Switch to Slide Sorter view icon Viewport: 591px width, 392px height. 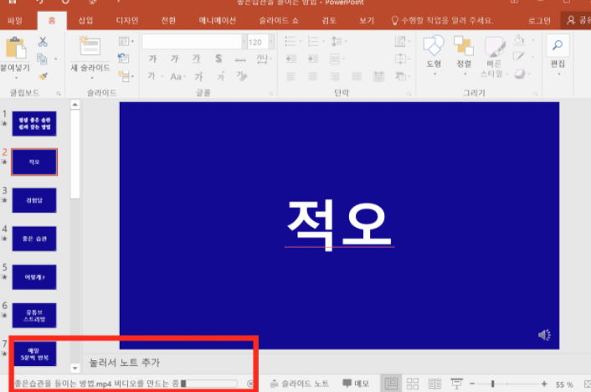pyautogui.click(x=413, y=384)
